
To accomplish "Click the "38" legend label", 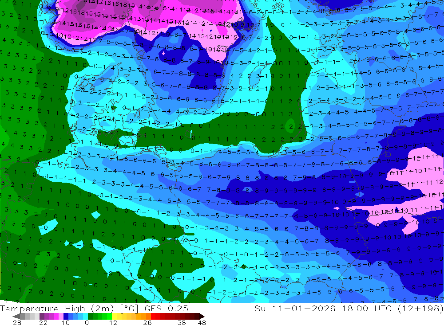I will coord(182,322).
